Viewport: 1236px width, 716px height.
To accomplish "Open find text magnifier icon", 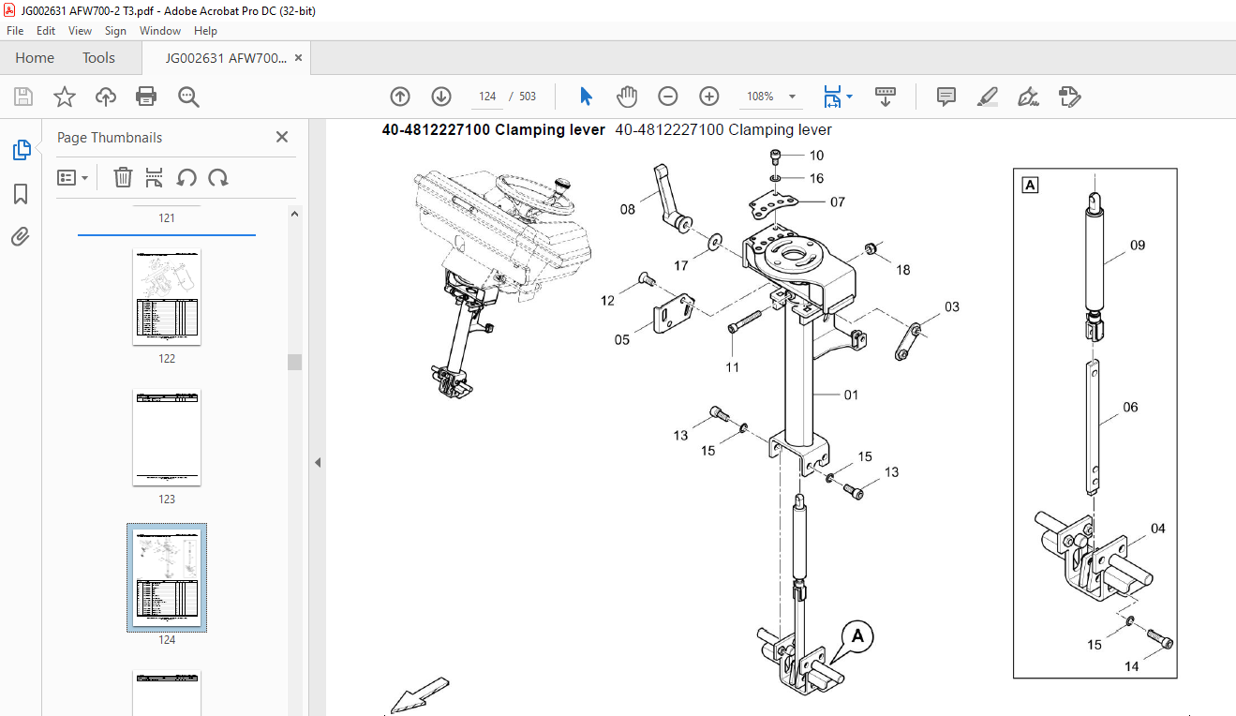I will [x=188, y=97].
